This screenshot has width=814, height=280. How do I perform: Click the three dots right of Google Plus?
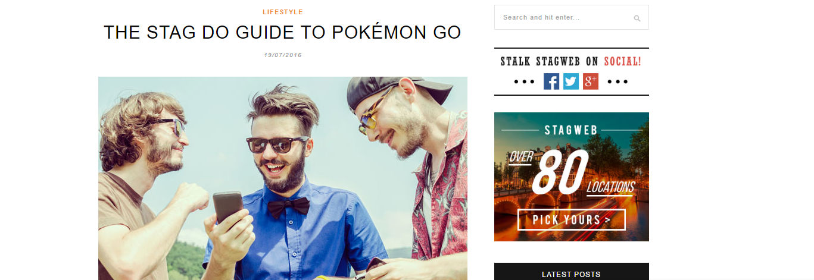point(618,82)
